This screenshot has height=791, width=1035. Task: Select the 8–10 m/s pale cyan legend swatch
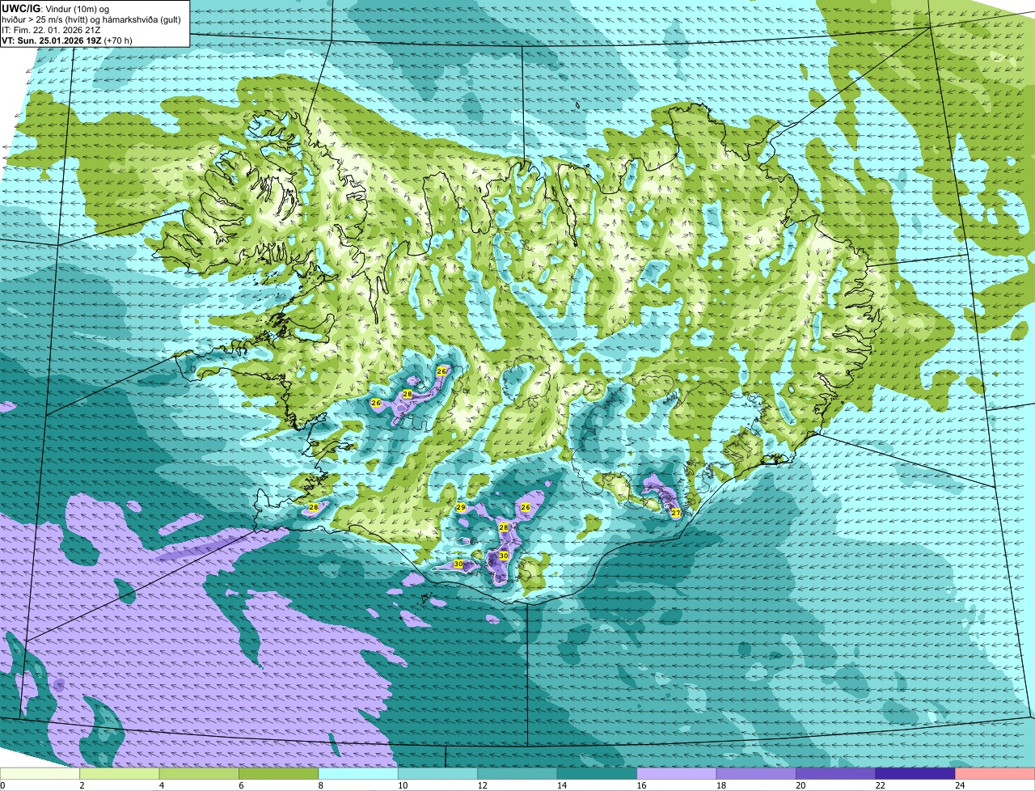358,773
